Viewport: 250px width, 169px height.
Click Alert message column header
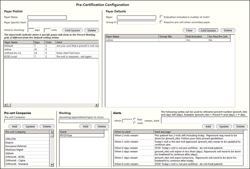click(x=198, y=132)
